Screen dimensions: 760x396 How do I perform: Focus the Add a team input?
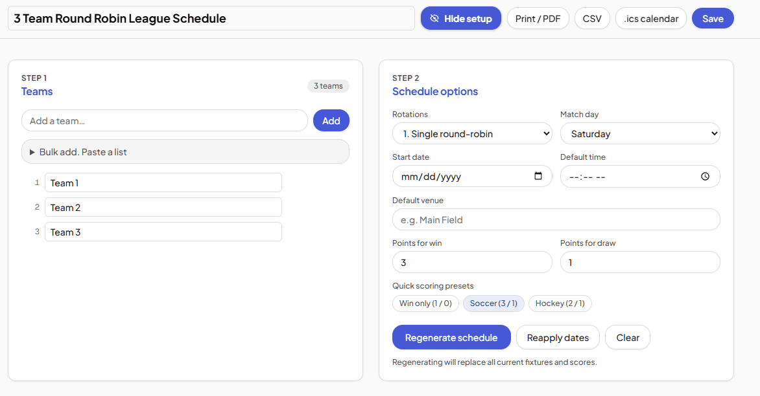165,120
